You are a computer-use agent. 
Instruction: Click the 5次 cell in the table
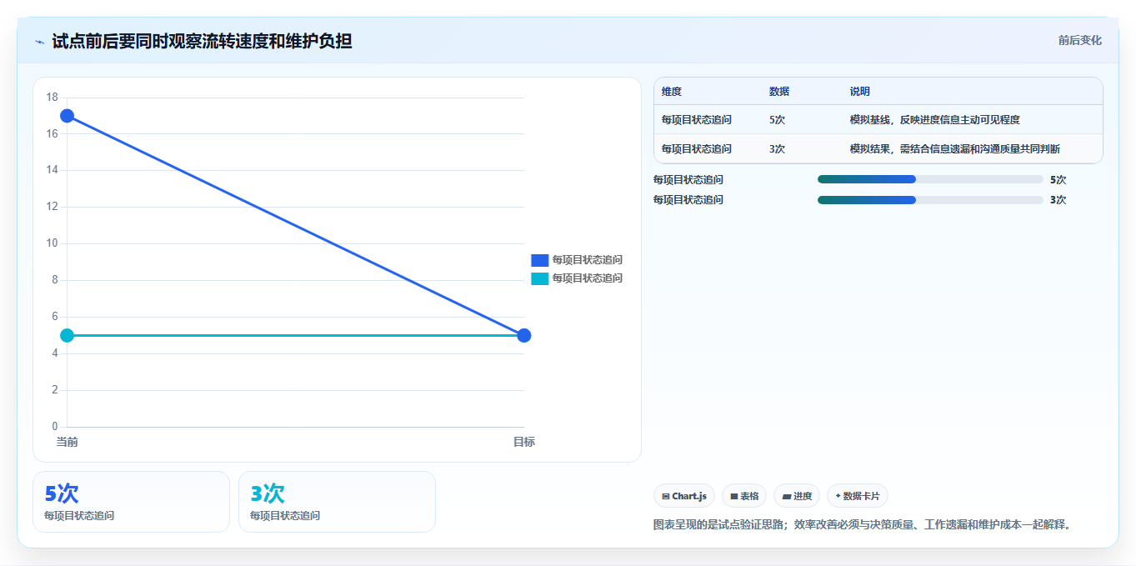click(x=777, y=120)
